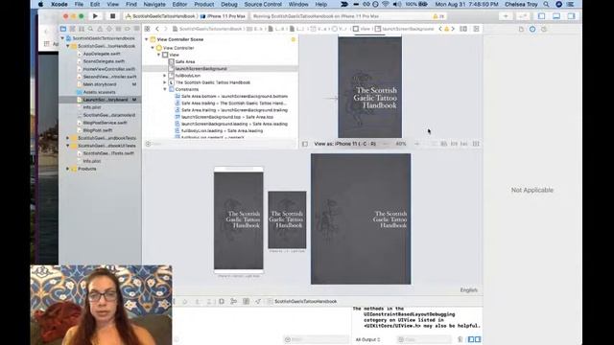Click the 60% zoom level
The image size is (614, 345).
click(x=401, y=144)
